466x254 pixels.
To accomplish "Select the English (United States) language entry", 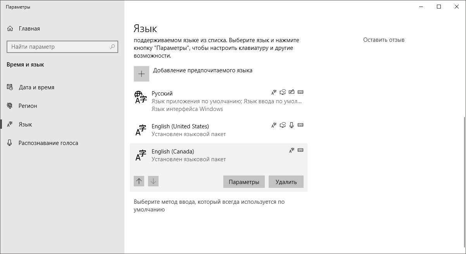I will coord(219,130).
